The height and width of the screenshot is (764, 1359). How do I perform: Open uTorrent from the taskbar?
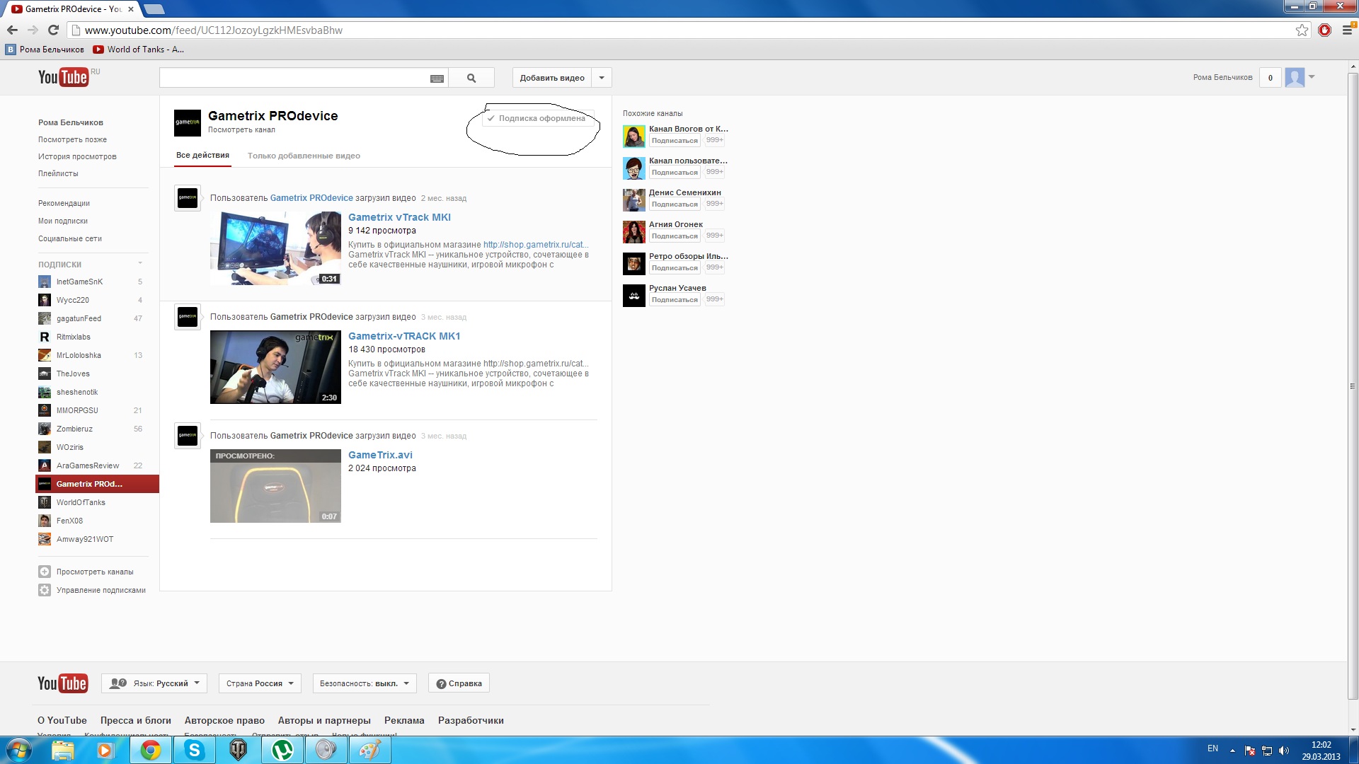pos(282,750)
